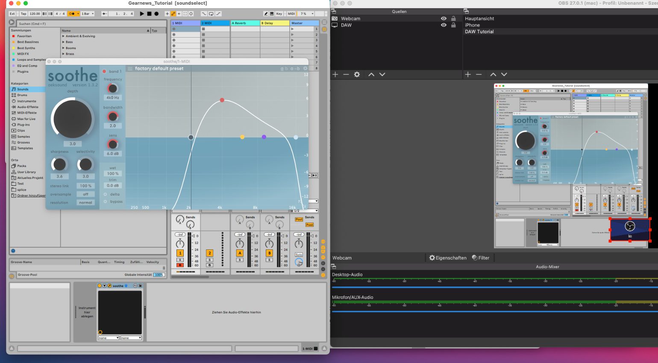This screenshot has width=658, height=363.
Task: Toggle computer MIDI keyboard icon
Action: (x=272, y=14)
